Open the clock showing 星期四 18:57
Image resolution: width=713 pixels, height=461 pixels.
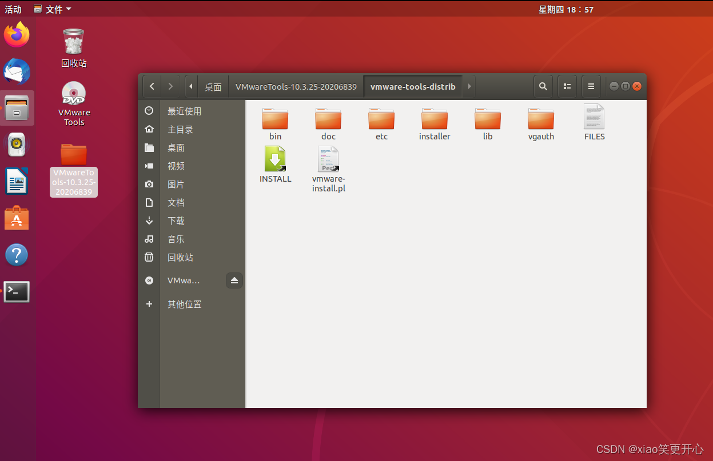tap(565, 9)
